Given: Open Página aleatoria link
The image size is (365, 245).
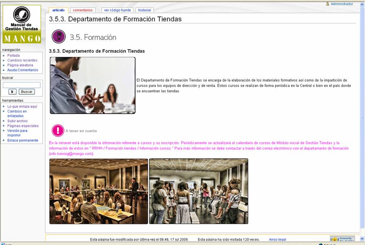Looking at the screenshot, I should tap(20, 65).
